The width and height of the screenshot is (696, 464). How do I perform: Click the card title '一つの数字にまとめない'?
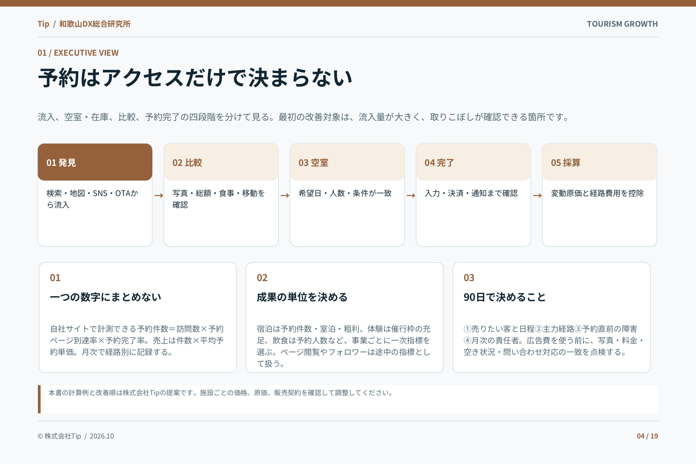coord(106,297)
